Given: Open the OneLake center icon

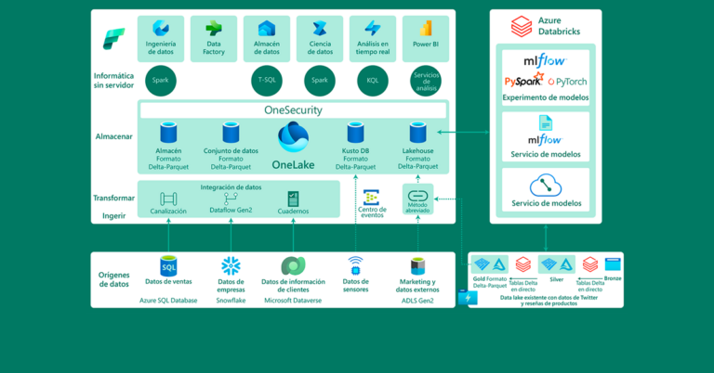Looking at the screenshot, I should point(294,137).
